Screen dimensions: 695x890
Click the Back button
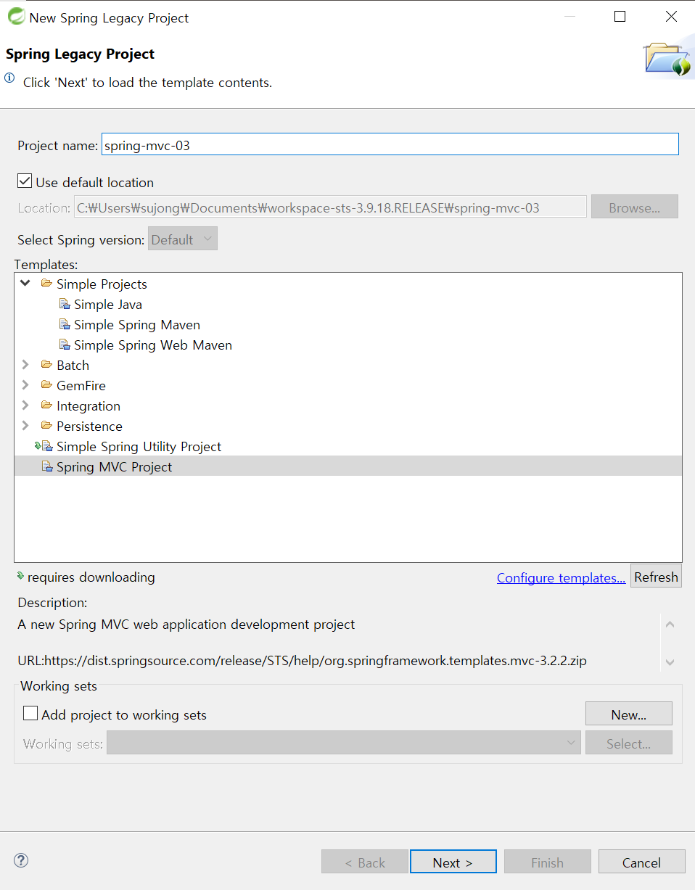[x=365, y=862]
